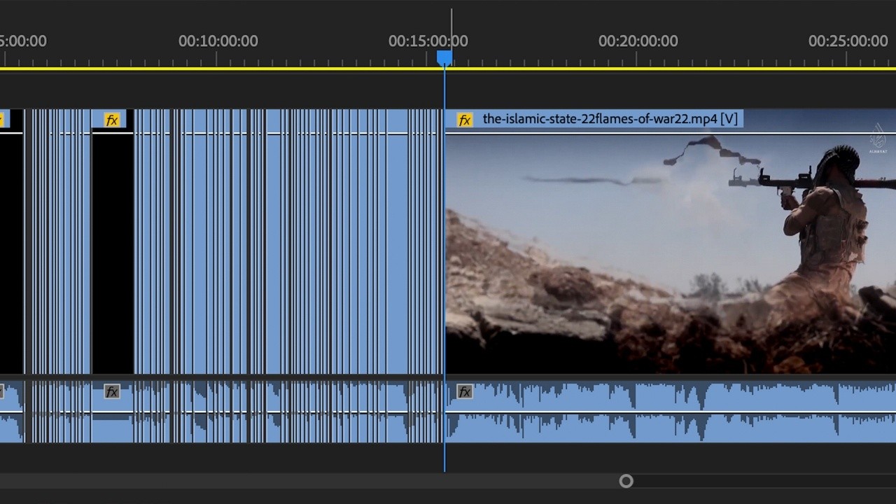896x504 pixels.
Task: Click the 00:25:00:00 mark on the ruler
Action: [x=848, y=41]
